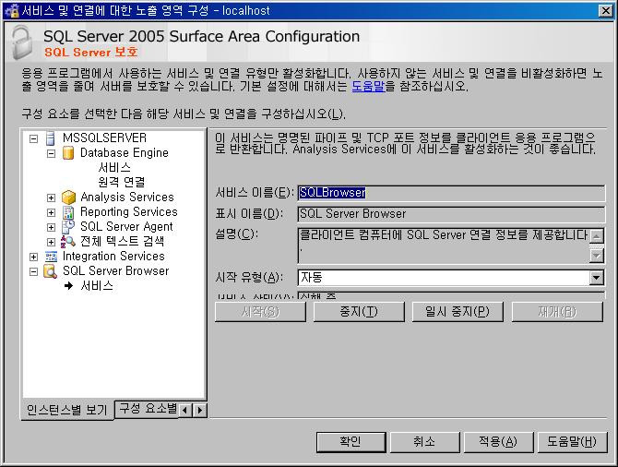618x467 pixels.
Task: Click the Analysis Services cube icon
Action: pyautogui.click(x=68, y=198)
